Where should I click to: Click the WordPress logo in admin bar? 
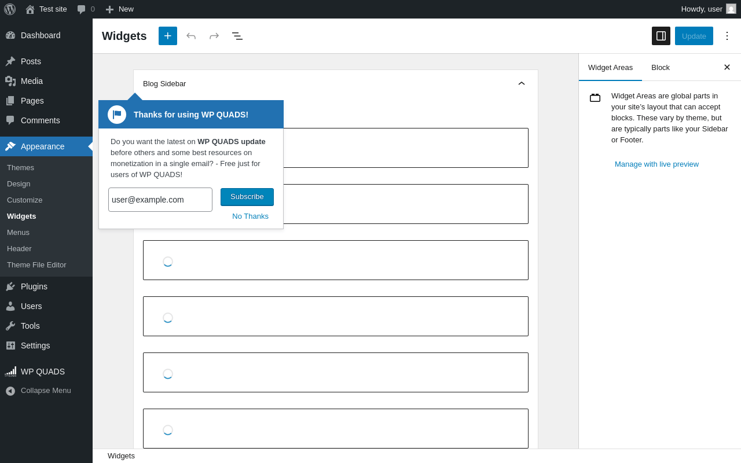pos(10,9)
